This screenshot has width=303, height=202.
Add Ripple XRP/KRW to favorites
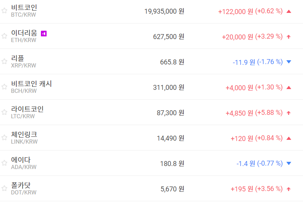pyautogui.click(x=4, y=61)
